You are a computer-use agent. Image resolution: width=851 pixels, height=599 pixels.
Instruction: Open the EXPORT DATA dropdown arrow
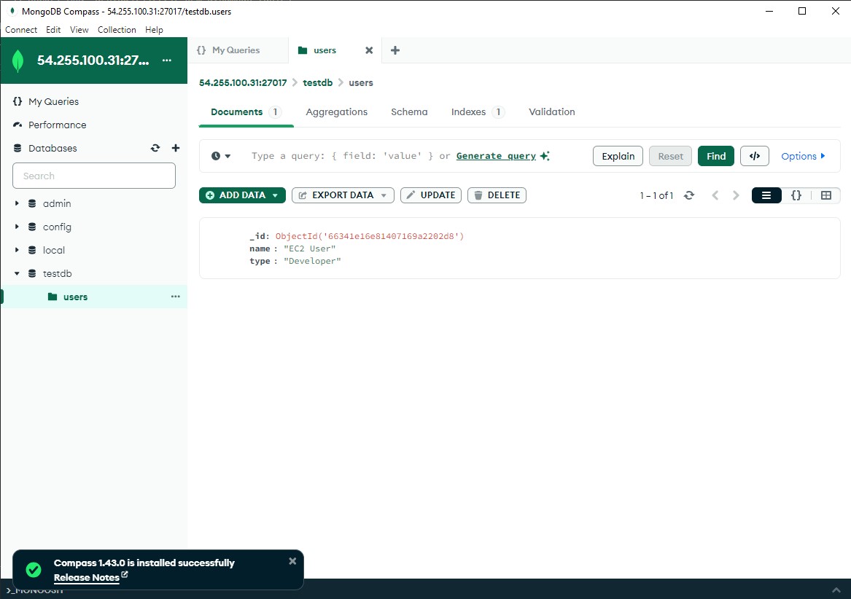click(x=384, y=195)
